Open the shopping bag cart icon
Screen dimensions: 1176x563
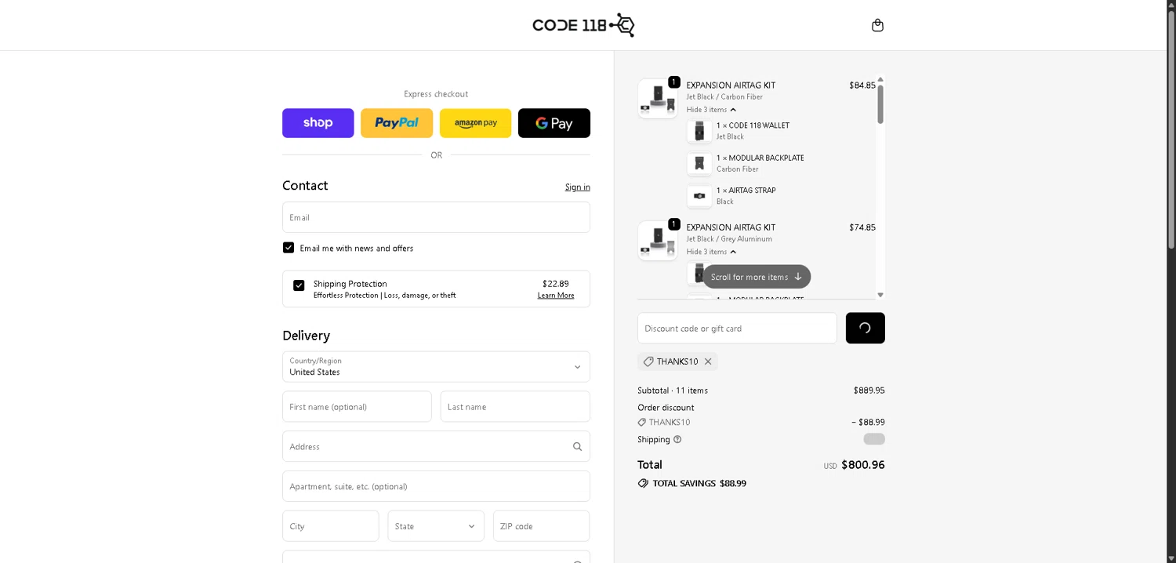tap(877, 25)
